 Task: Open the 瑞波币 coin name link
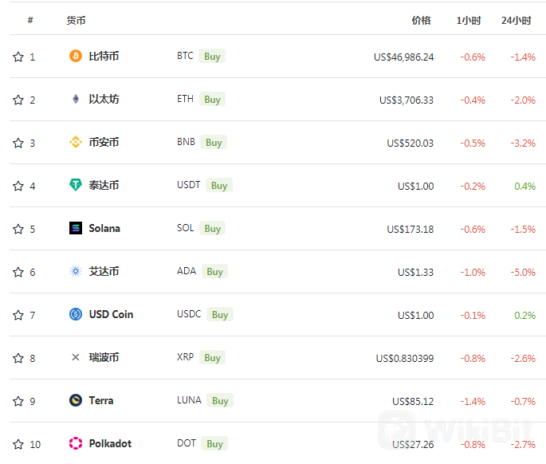(104, 357)
